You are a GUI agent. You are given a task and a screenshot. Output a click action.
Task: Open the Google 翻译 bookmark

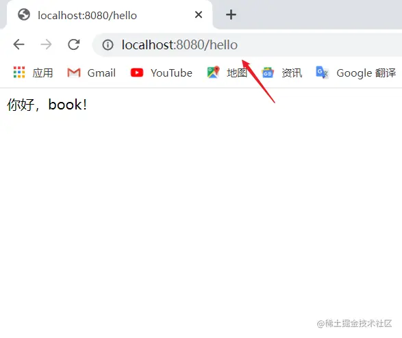[x=366, y=73]
